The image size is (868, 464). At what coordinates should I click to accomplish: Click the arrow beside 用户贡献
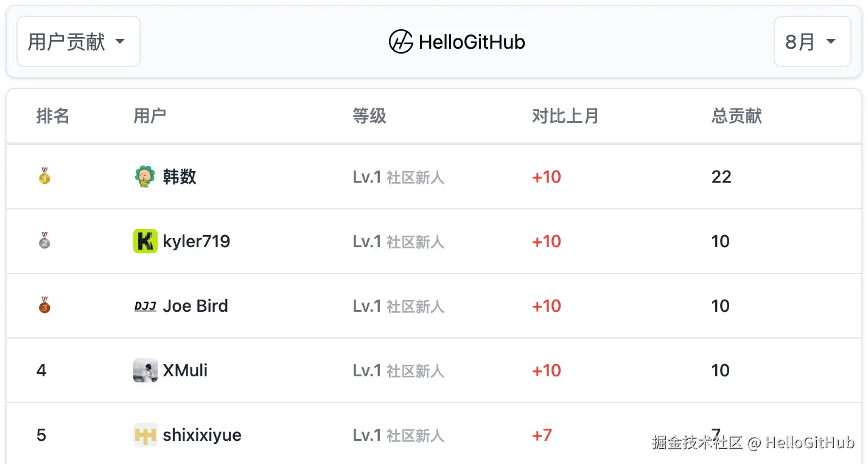[120, 42]
